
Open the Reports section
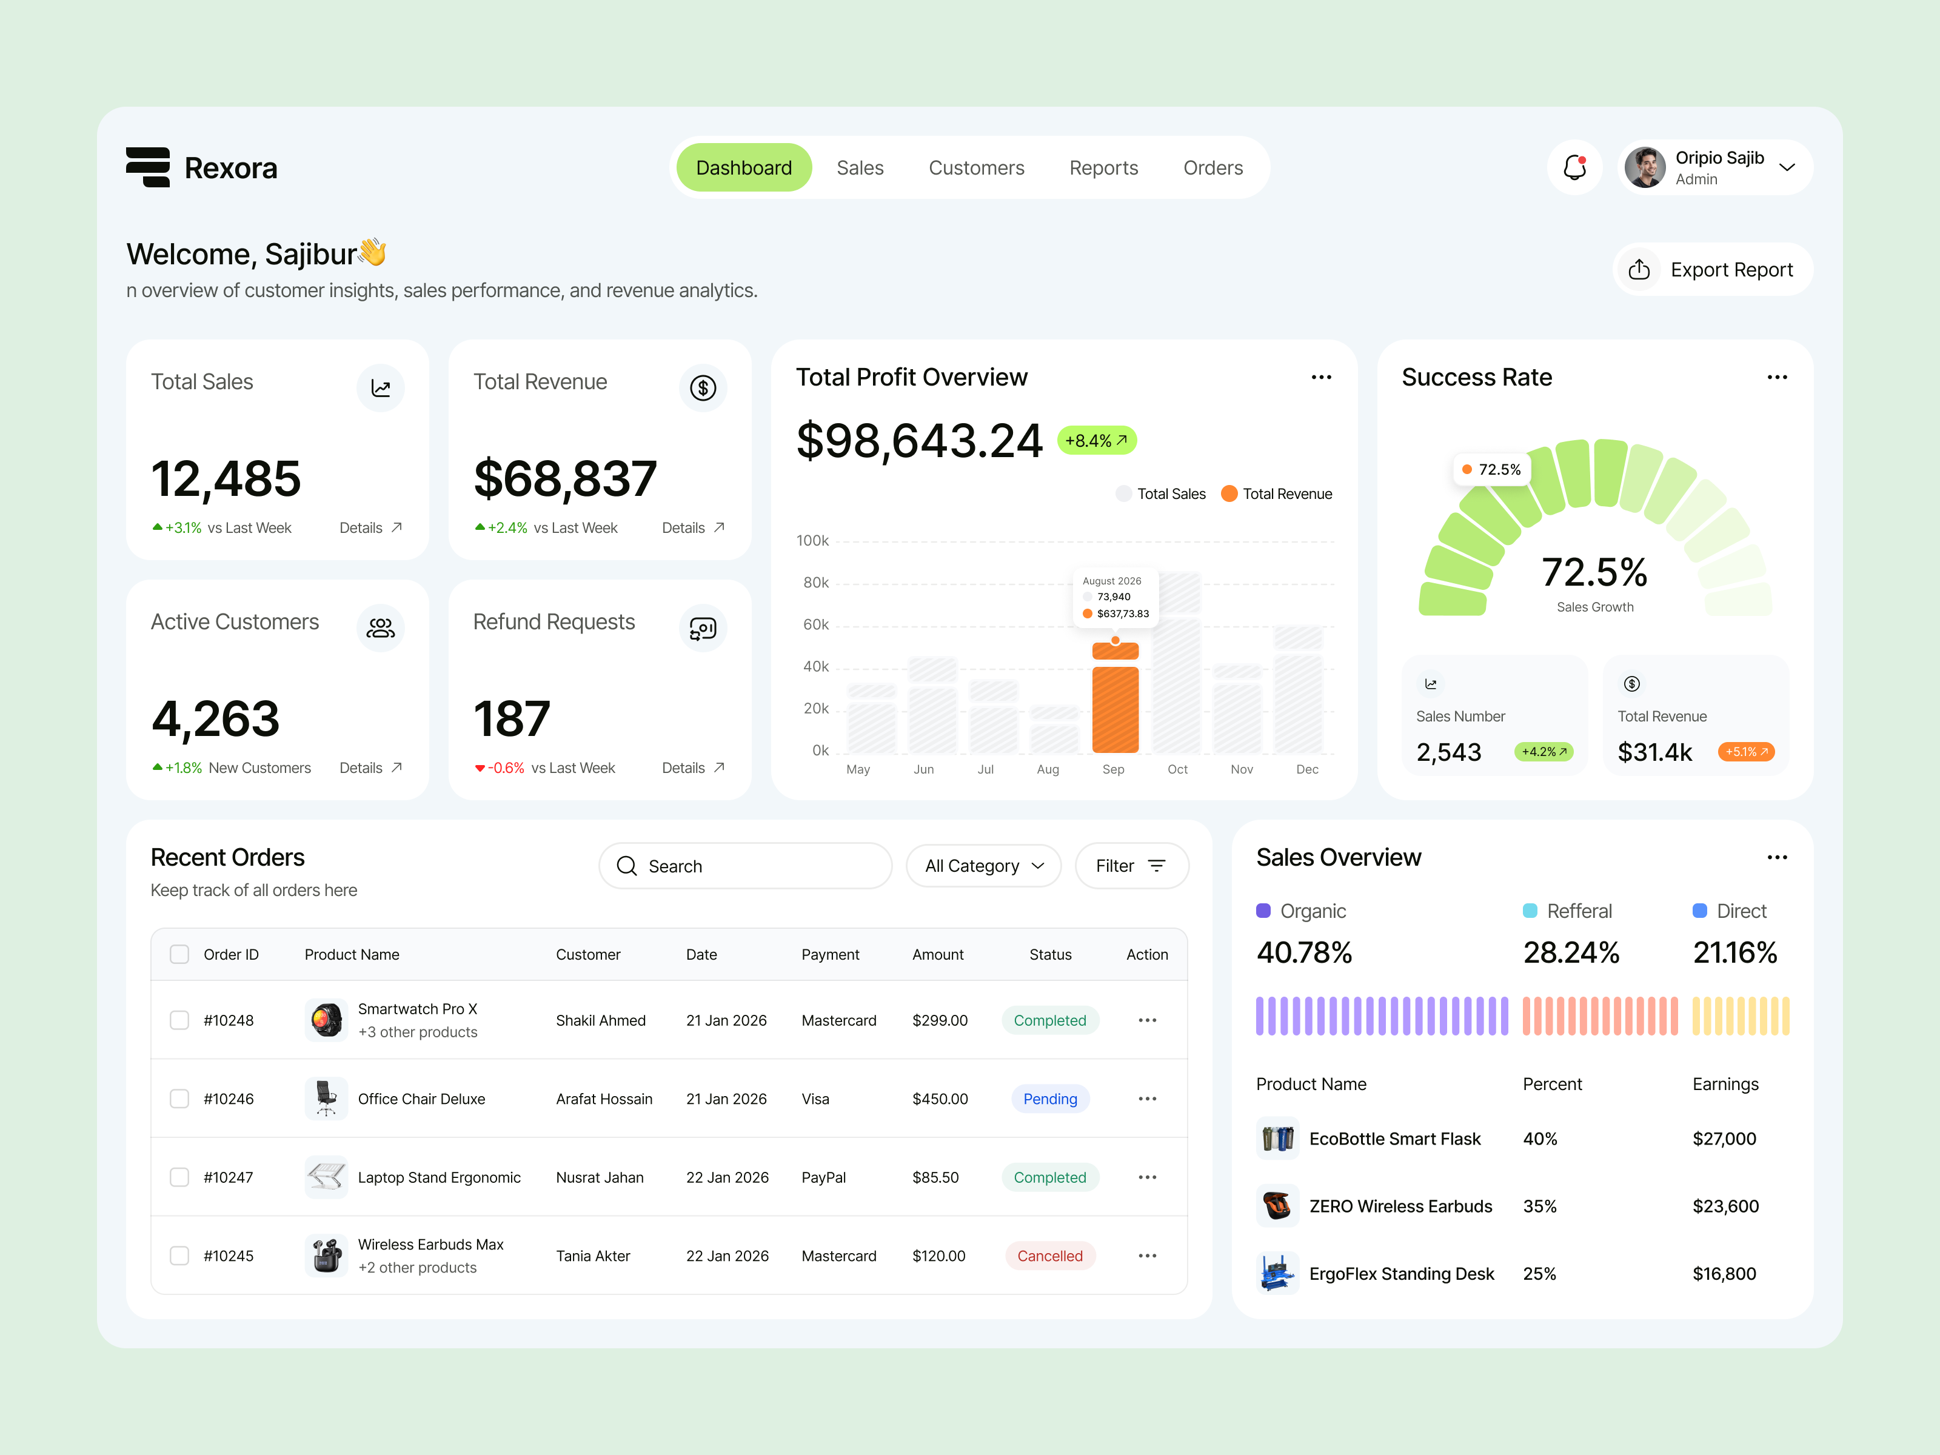[1103, 167]
